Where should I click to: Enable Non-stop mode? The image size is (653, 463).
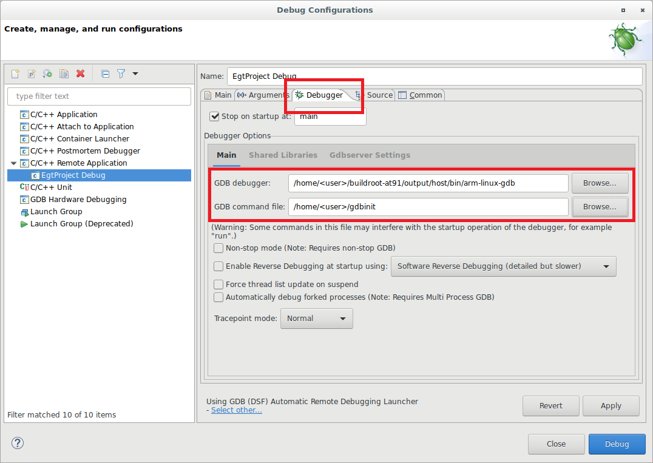[x=218, y=248]
